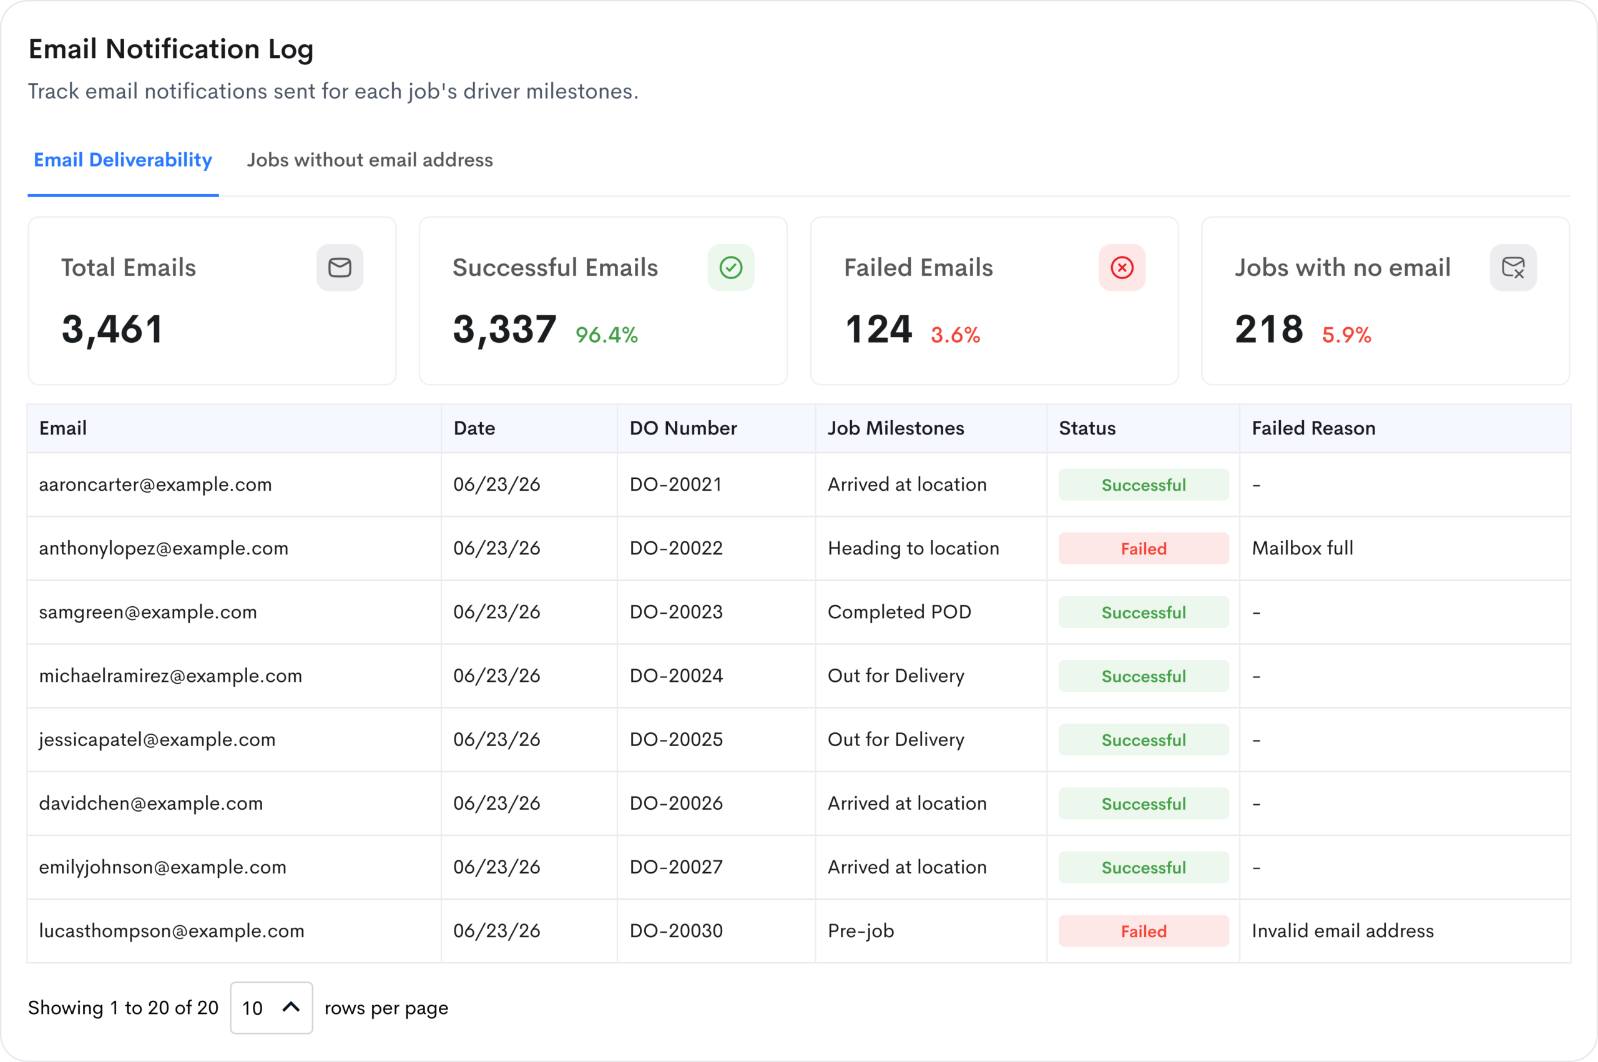Click the crossed envelope icon in Jobs with no email card

click(1513, 268)
